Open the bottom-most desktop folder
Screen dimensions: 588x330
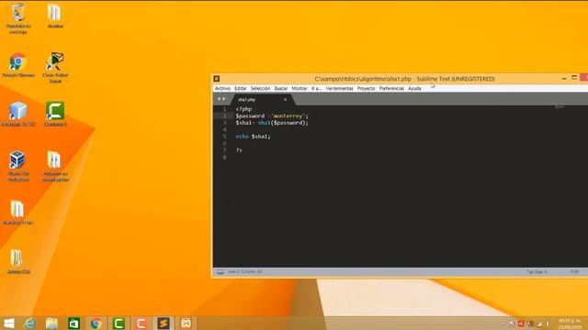click(17, 261)
